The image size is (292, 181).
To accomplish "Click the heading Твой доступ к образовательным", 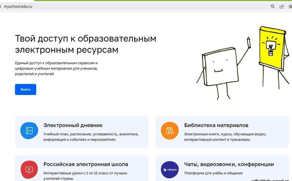I will point(85,39).
